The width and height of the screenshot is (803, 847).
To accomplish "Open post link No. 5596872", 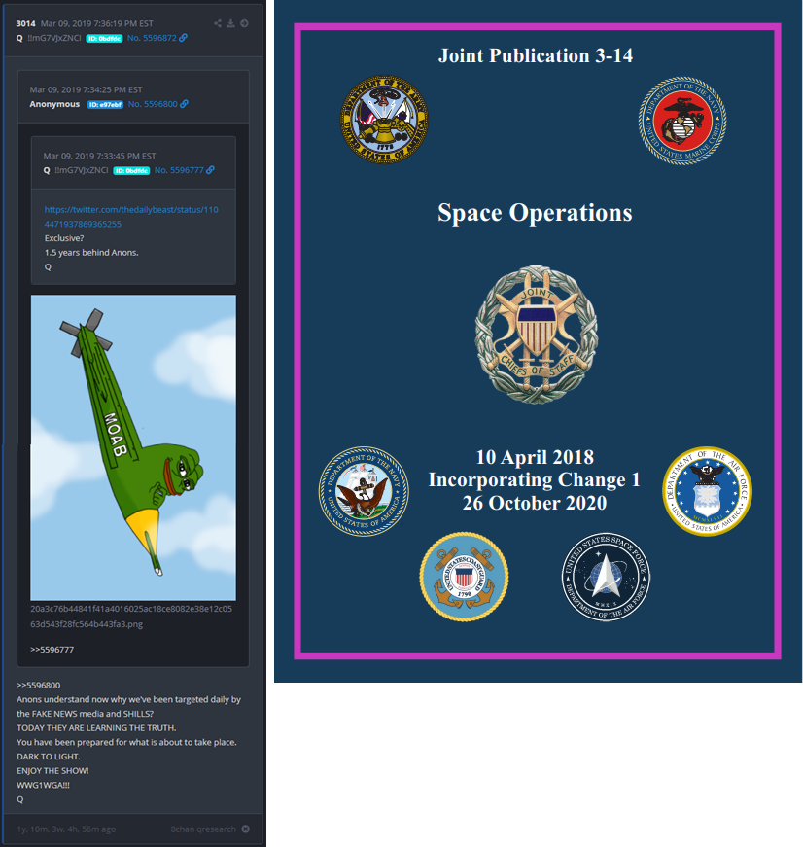I will [x=152, y=38].
